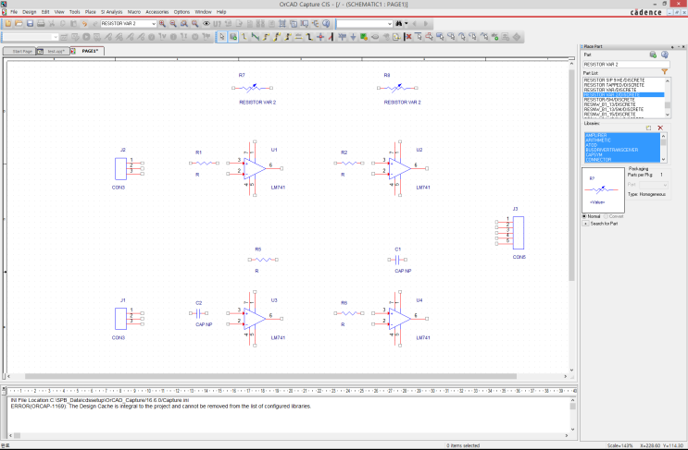Click the Open folder toolbar icon

[19, 23]
